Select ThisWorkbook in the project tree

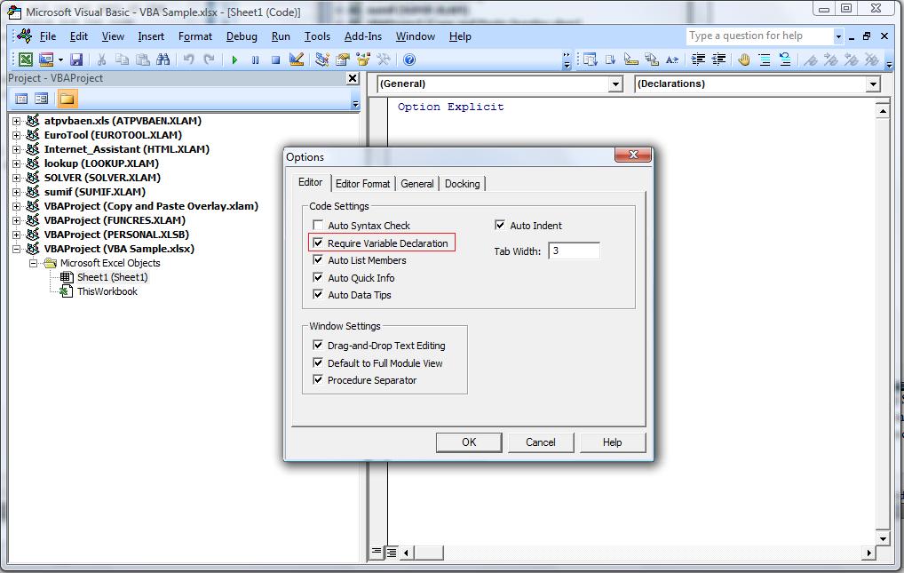click(x=107, y=291)
